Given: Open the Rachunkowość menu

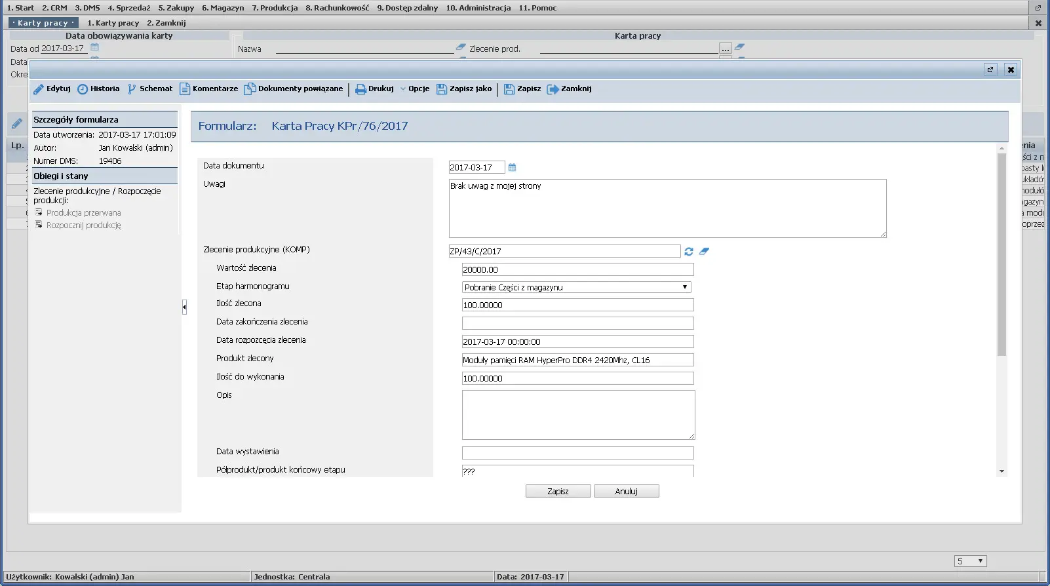Looking at the screenshot, I should [x=337, y=8].
